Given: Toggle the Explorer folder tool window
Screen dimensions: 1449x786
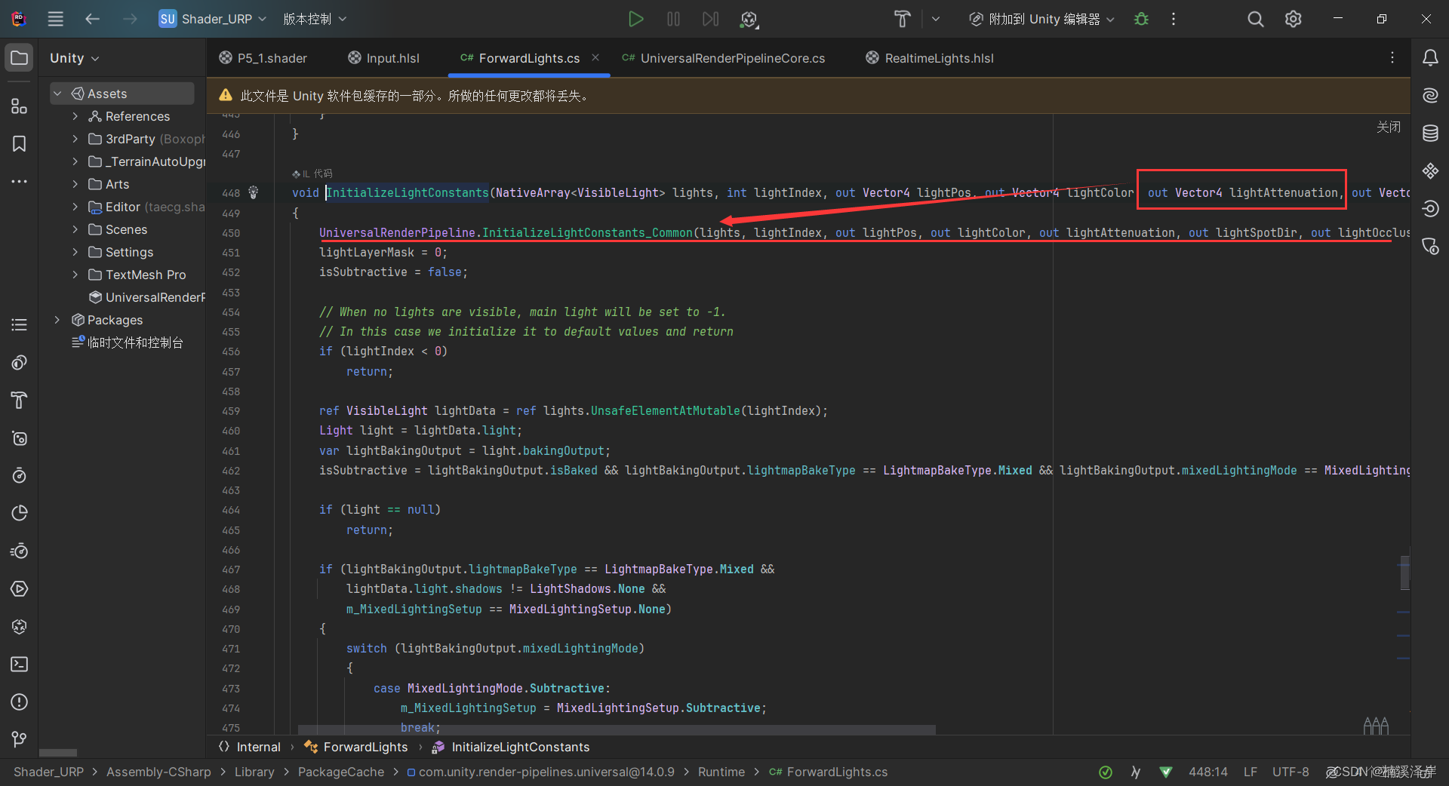Looking at the screenshot, I should [20, 58].
